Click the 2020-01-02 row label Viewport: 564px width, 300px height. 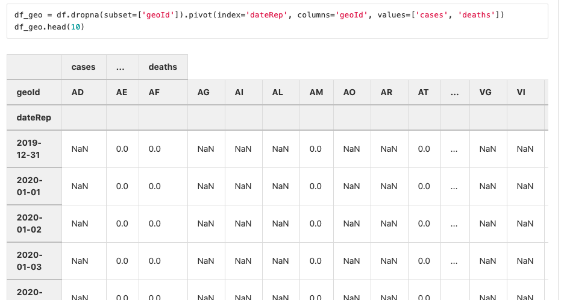[x=34, y=223]
